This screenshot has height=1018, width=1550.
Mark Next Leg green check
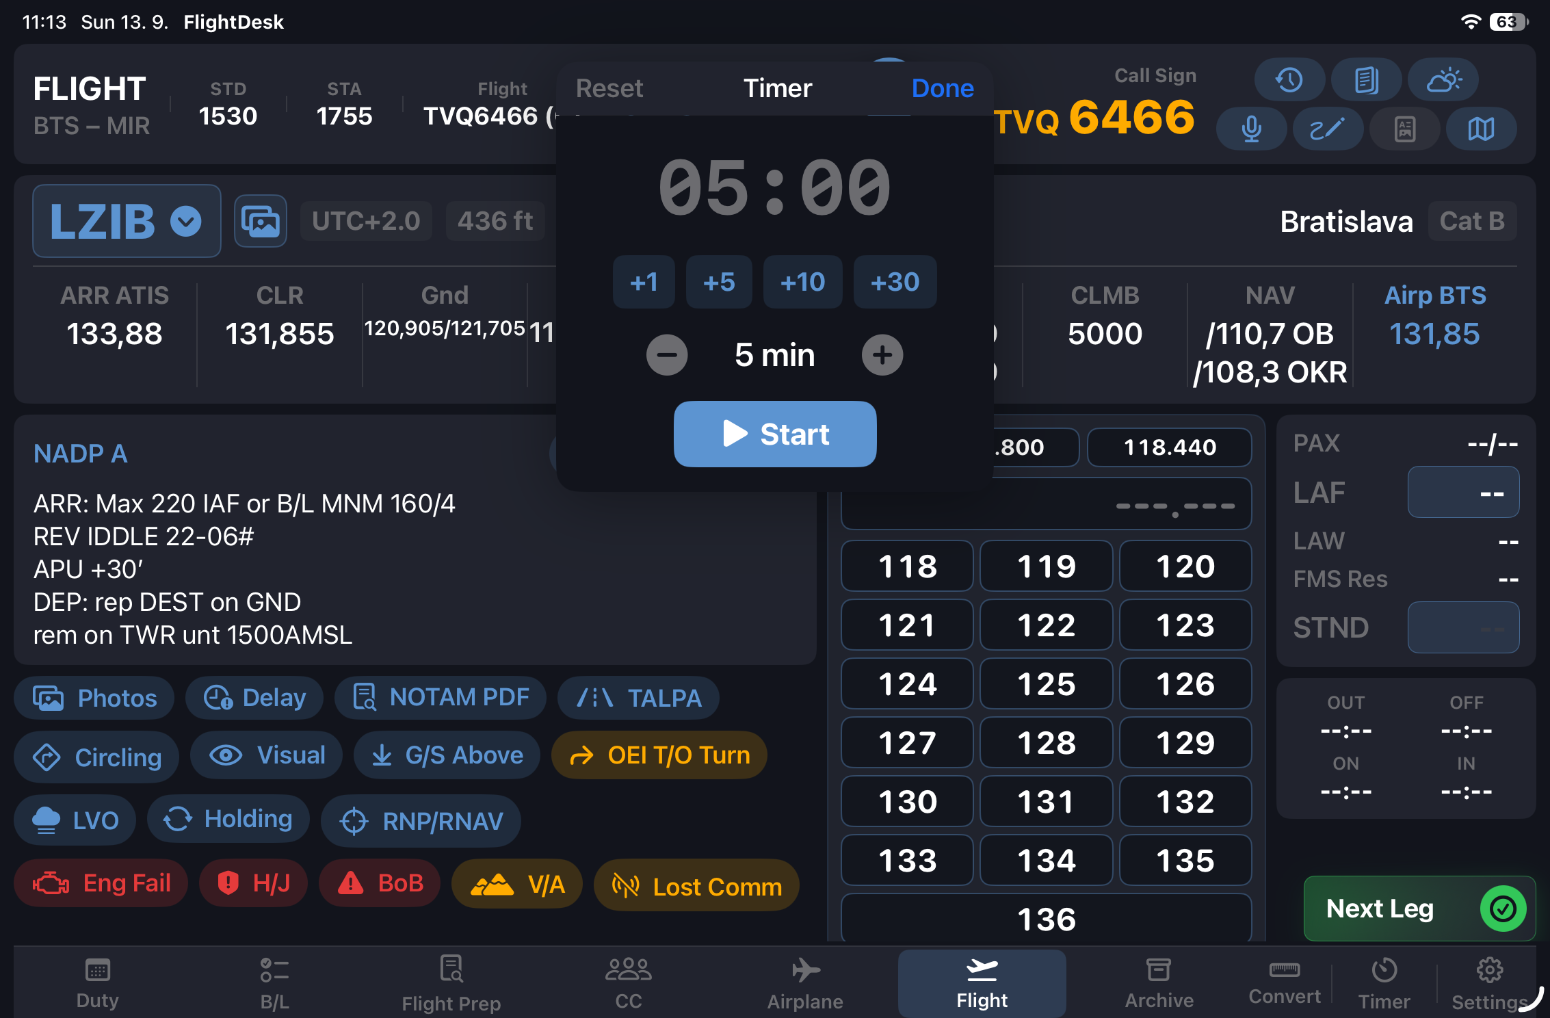tap(1419, 909)
